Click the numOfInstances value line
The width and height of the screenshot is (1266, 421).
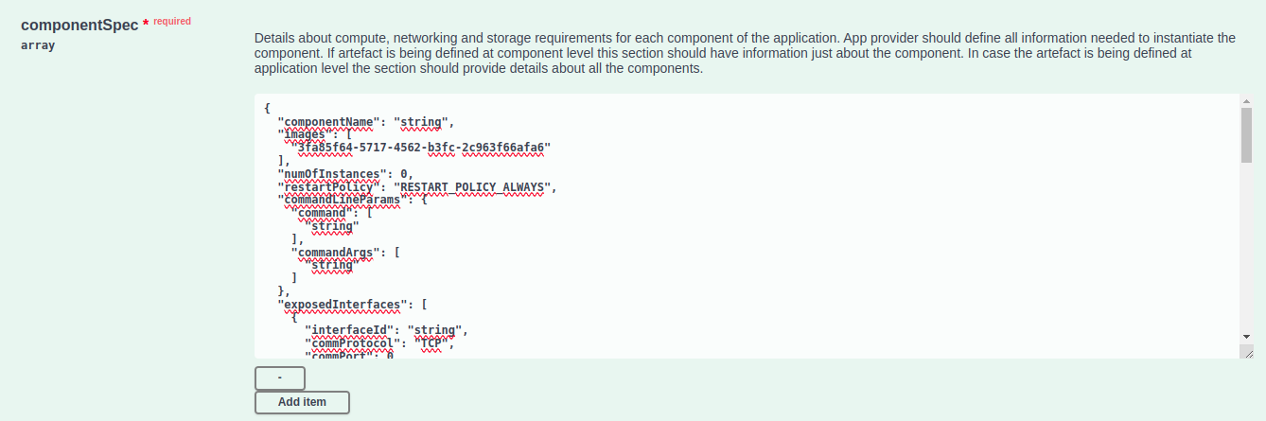345,174
